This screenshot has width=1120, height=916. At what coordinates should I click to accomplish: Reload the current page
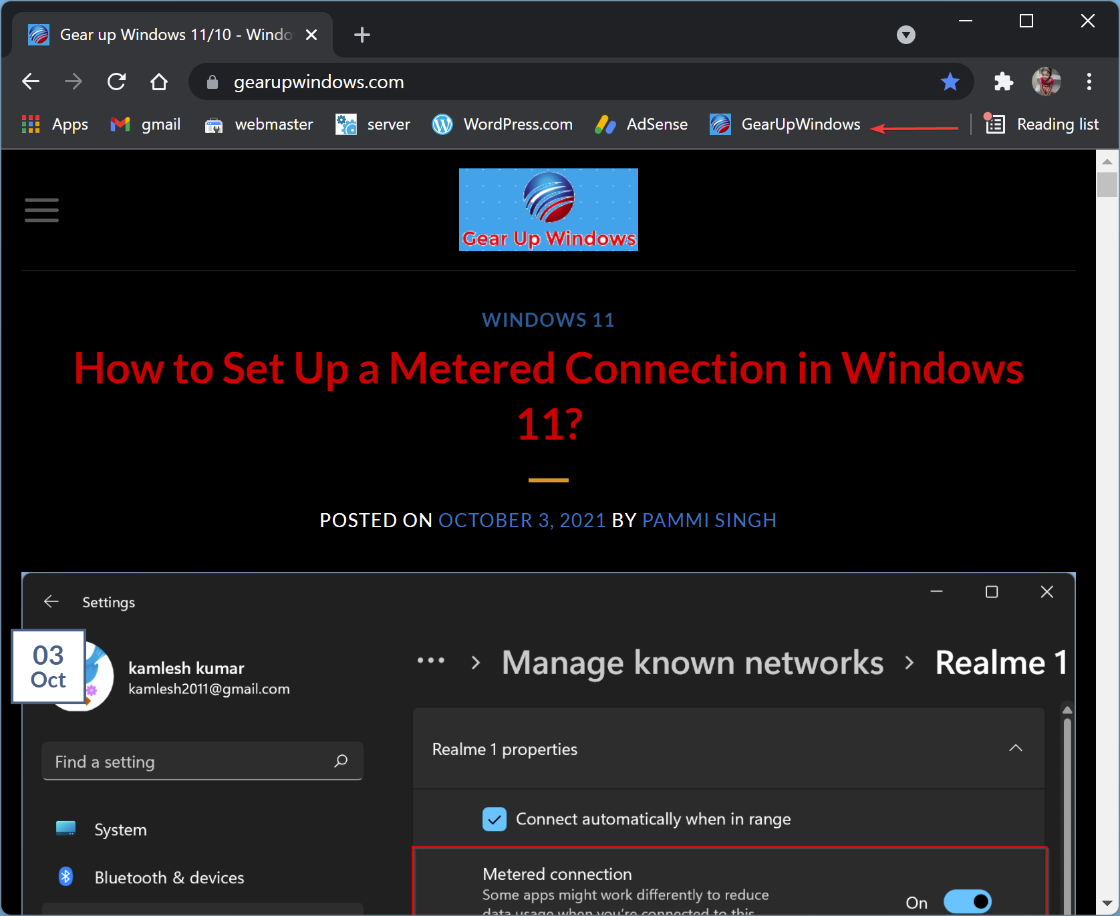tap(116, 82)
